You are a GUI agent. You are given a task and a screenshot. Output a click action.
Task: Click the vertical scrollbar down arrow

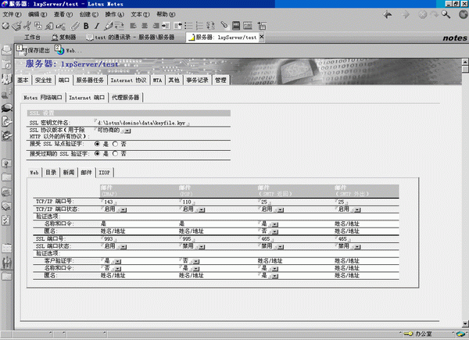(465, 324)
